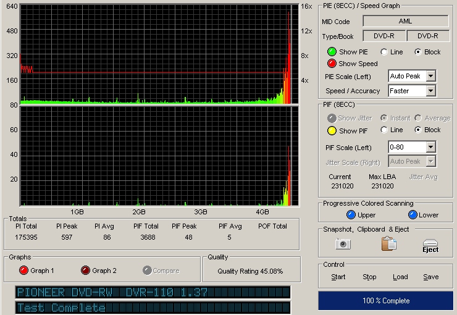
Task: Save the scan results
Action: 431,277
